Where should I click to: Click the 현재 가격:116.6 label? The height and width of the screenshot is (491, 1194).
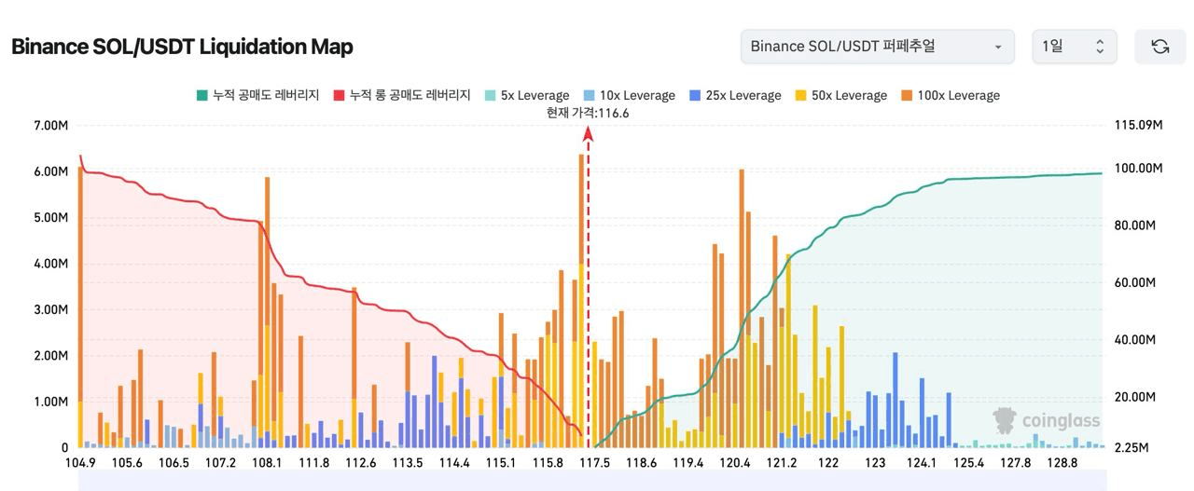[588, 112]
